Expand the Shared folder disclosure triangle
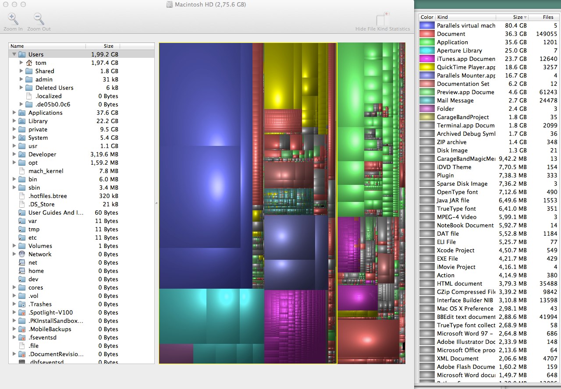 [21, 71]
